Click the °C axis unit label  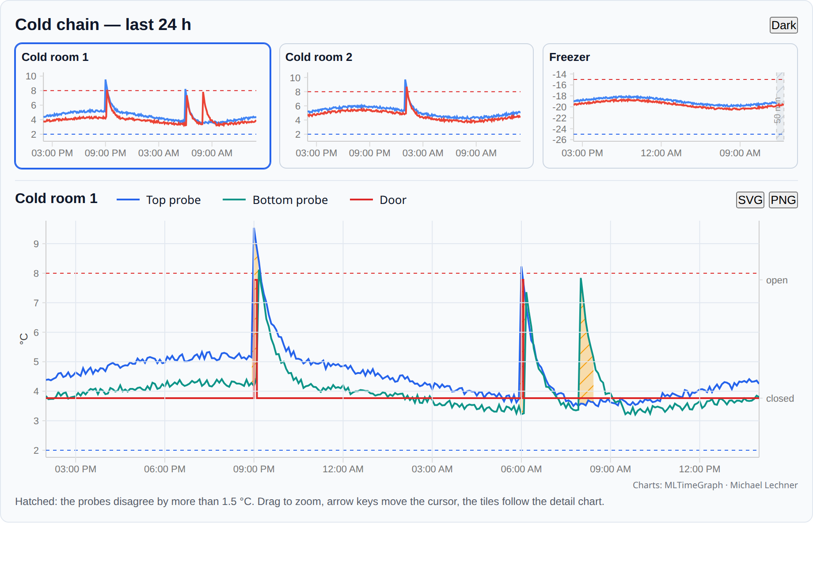[23, 339]
